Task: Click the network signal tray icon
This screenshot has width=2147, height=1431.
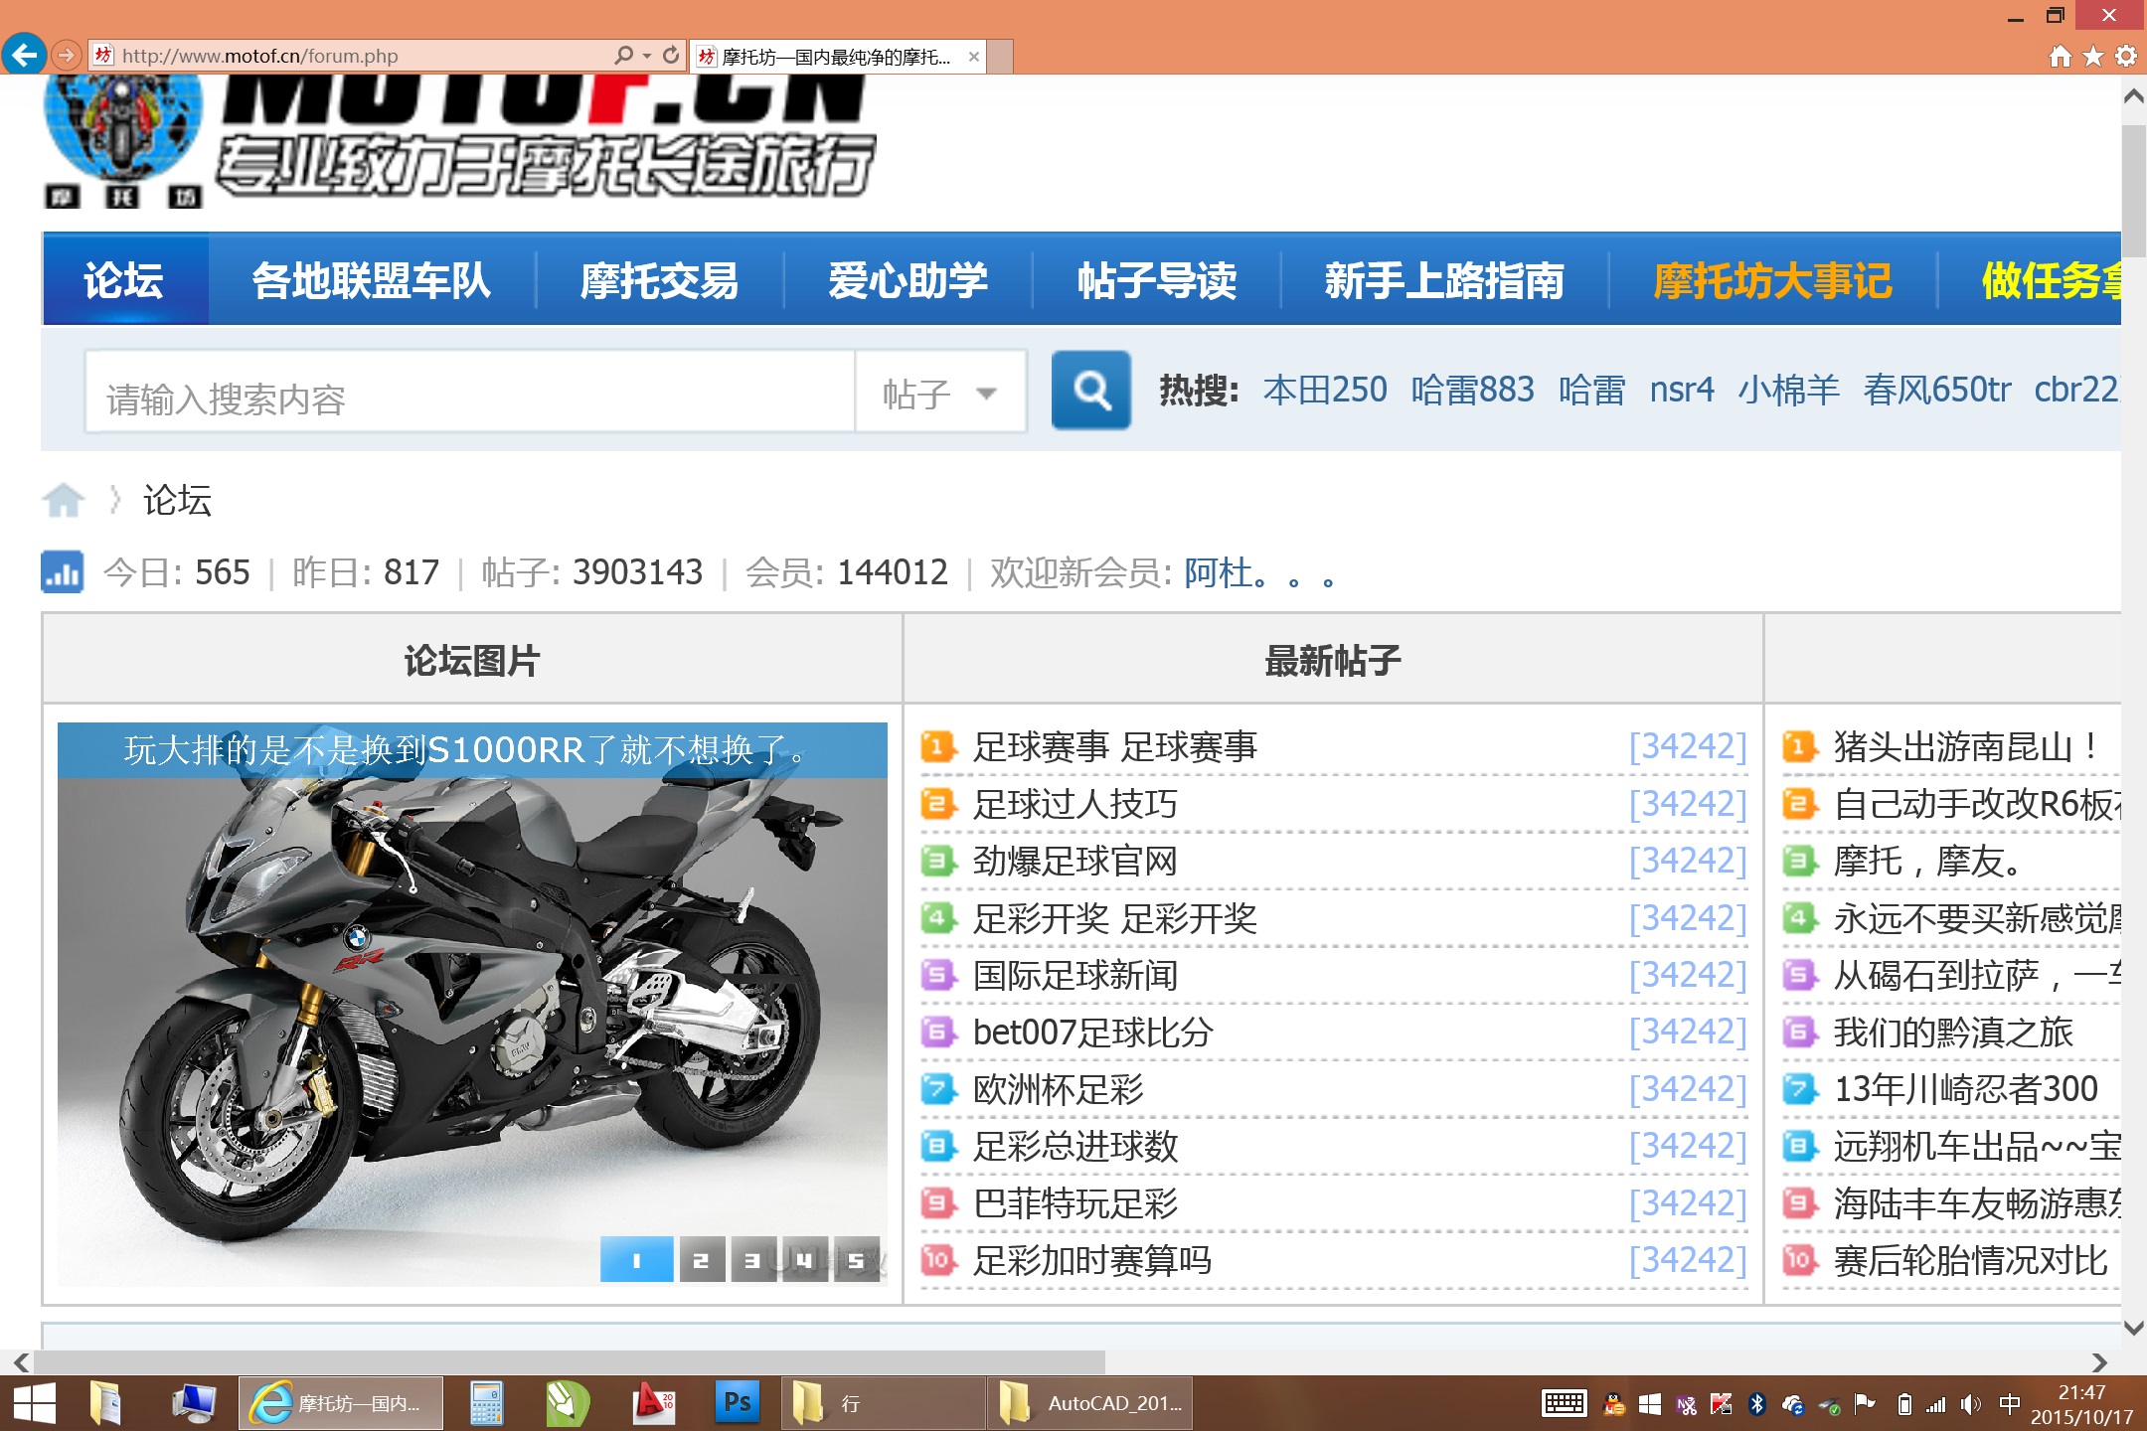Action: click(x=1936, y=1404)
